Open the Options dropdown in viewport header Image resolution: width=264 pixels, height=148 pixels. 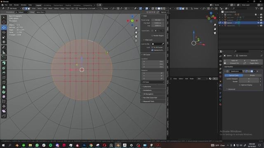164,12
